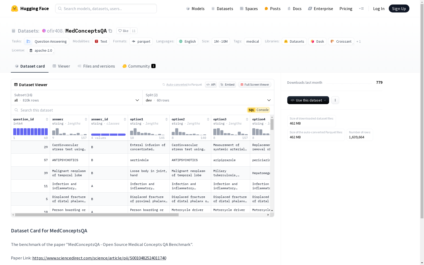424x265 pixels.
Task: Switch to the Dataset card tab
Action: (30, 66)
